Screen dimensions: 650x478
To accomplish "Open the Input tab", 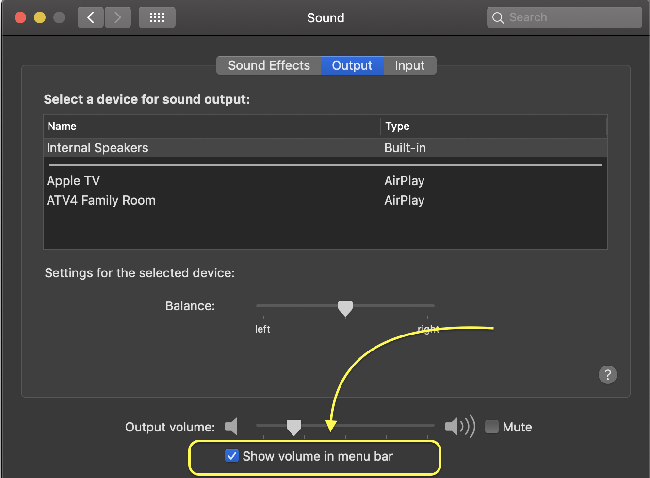I will coord(410,65).
